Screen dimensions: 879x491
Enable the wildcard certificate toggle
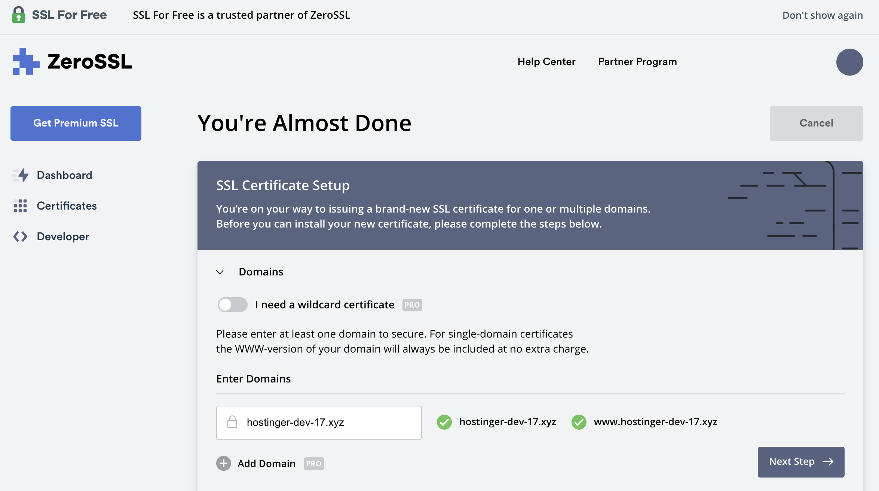[232, 305]
